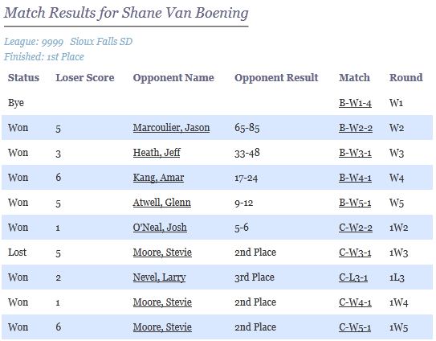Open match link B-W5-1
Viewport: 436px width, 341px height.
[355, 203]
